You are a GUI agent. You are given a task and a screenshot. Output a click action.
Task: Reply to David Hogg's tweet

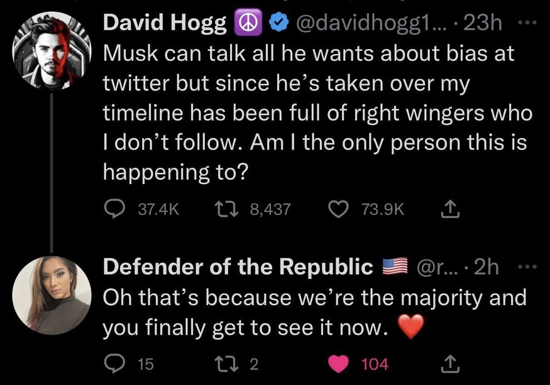coord(114,208)
